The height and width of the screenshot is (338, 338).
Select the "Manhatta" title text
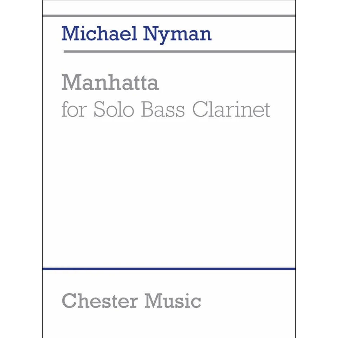click(110, 83)
